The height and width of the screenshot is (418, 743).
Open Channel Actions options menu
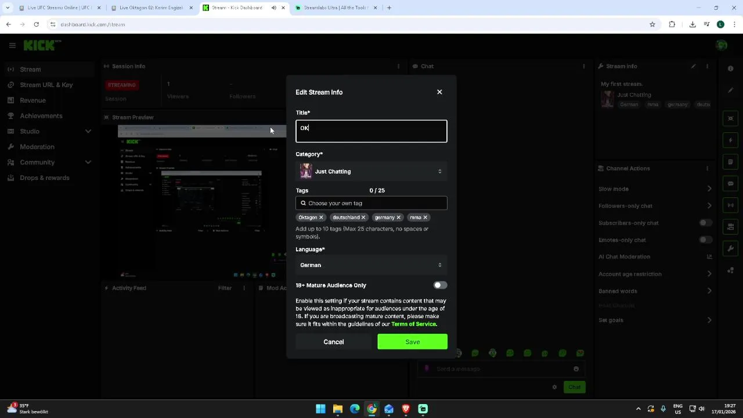(707, 168)
